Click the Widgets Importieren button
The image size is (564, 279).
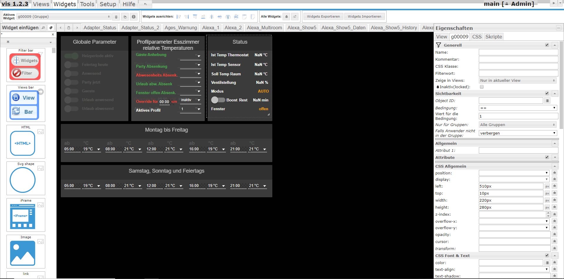pos(364,17)
